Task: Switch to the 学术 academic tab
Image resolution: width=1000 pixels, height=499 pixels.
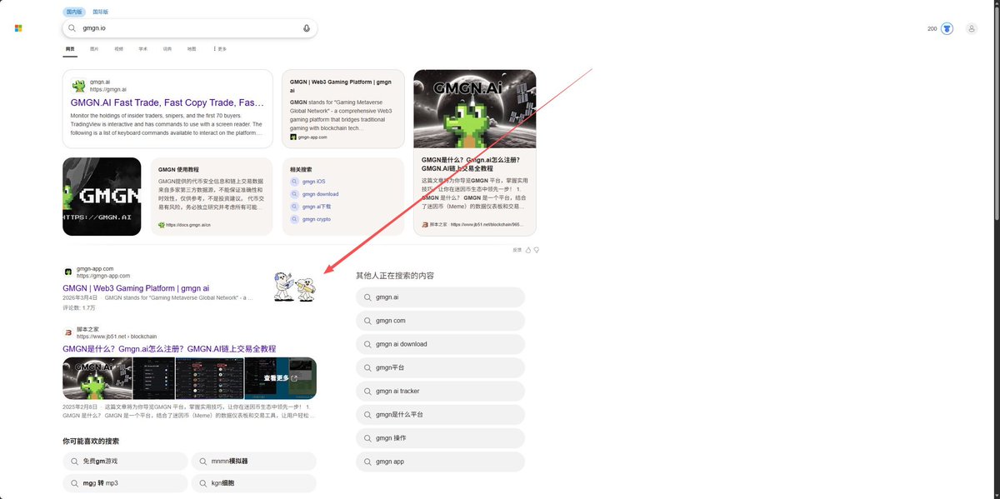Action: 142,49
